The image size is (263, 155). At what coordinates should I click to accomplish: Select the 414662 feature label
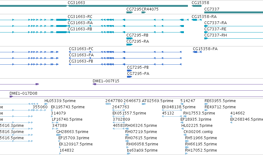click(238, 113)
